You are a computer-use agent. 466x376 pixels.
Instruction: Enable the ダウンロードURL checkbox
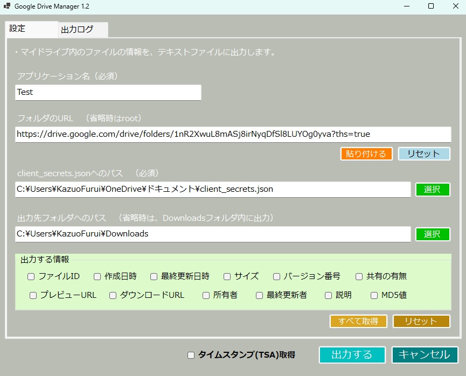[x=113, y=295]
